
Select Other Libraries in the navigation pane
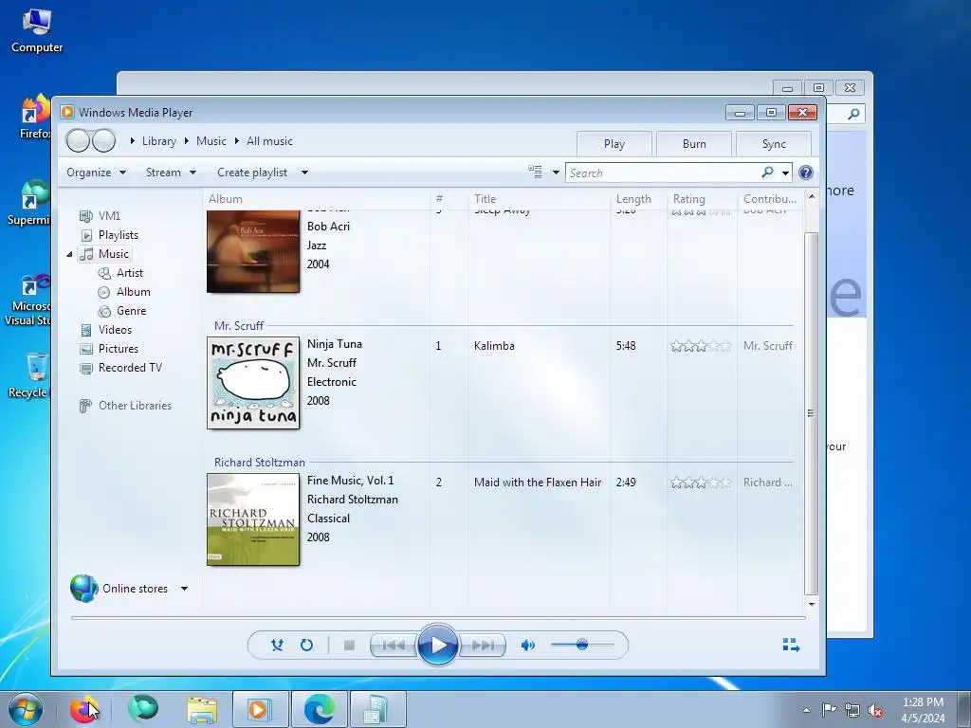[135, 406]
